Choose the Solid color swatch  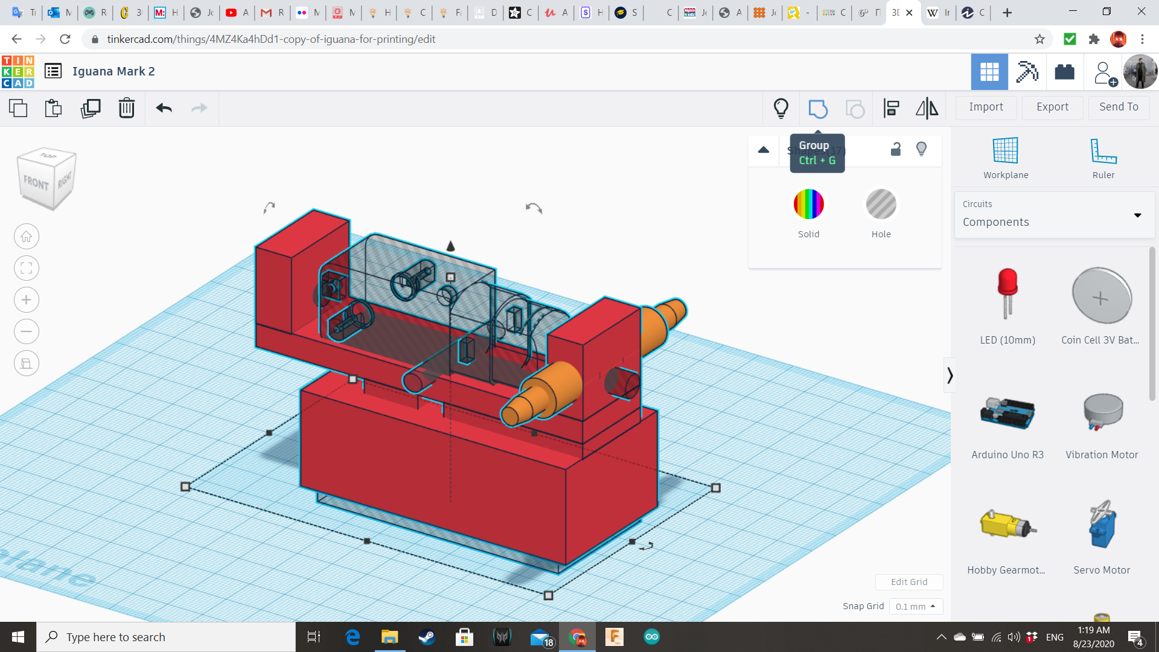808,204
